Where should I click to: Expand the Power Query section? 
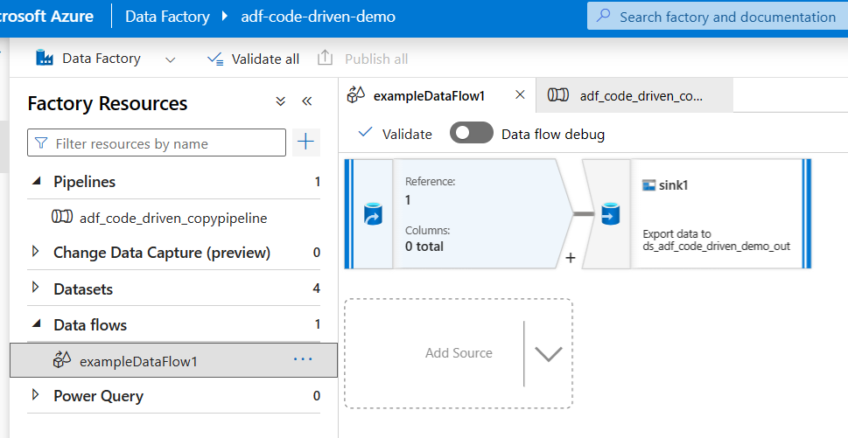(x=36, y=395)
